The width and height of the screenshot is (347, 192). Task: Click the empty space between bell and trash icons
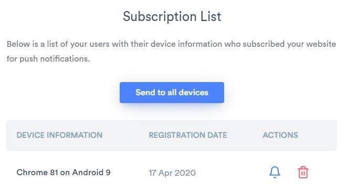pos(289,173)
